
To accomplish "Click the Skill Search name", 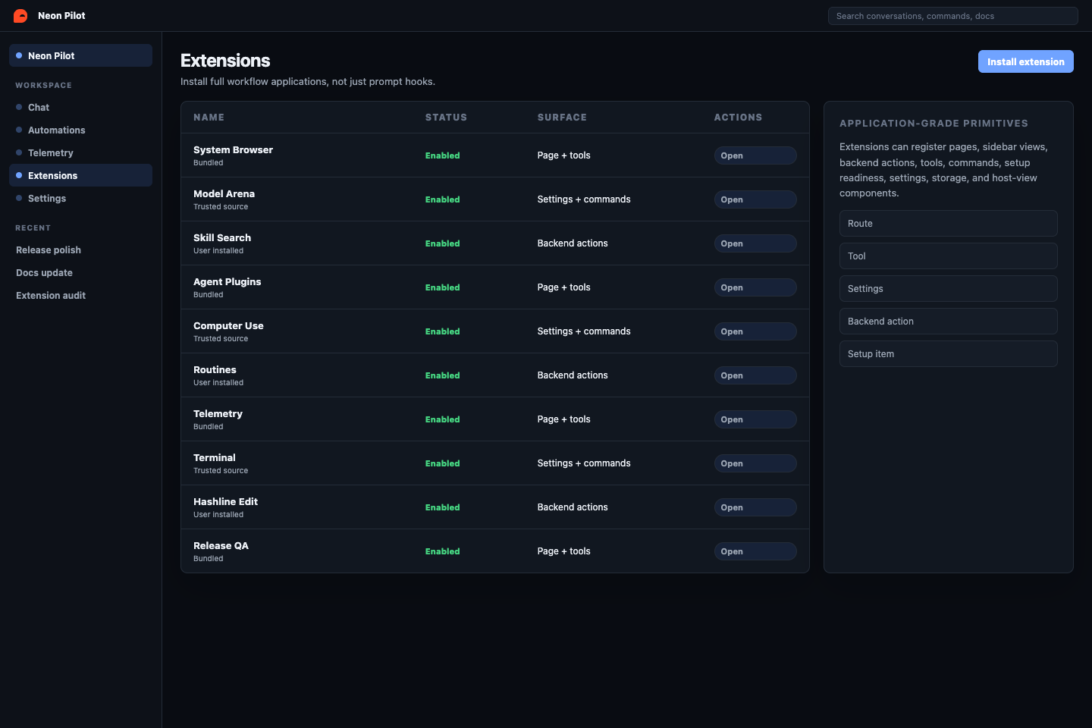I will [x=222, y=238].
